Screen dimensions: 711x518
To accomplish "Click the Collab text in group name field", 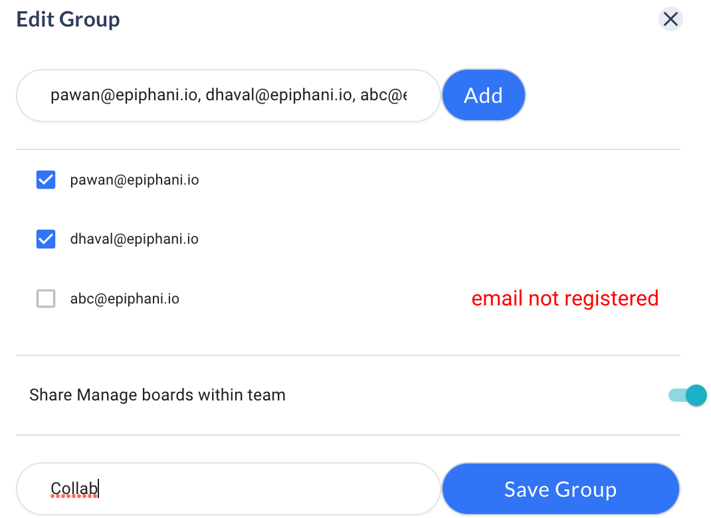I will (74, 489).
